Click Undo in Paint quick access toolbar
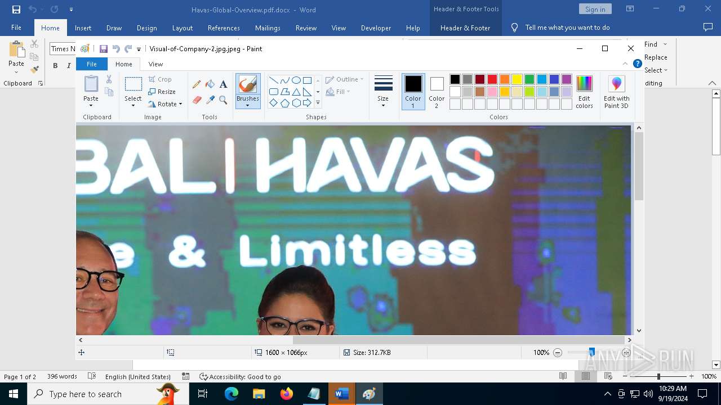Image resolution: width=721 pixels, height=405 pixels. pos(116,49)
